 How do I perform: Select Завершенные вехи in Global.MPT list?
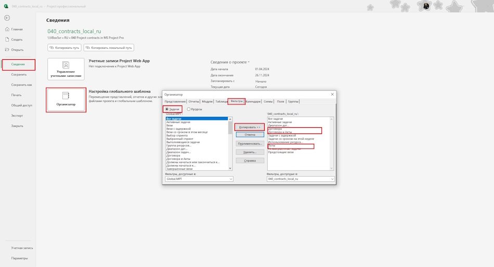[179, 169]
